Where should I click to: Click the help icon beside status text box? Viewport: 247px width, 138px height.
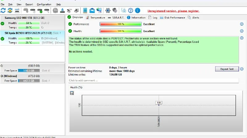(242, 38)
